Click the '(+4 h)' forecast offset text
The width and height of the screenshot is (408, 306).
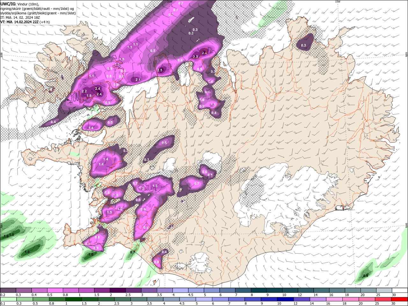(x=45, y=22)
